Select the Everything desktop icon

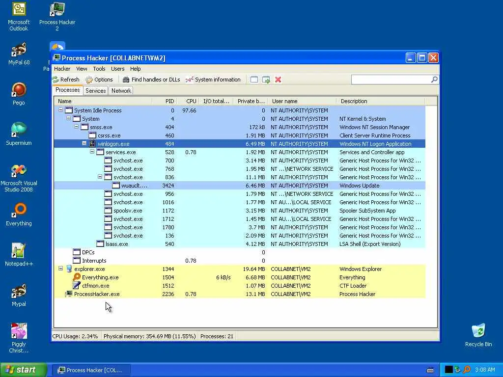pyautogui.click(x=19, y=215)
